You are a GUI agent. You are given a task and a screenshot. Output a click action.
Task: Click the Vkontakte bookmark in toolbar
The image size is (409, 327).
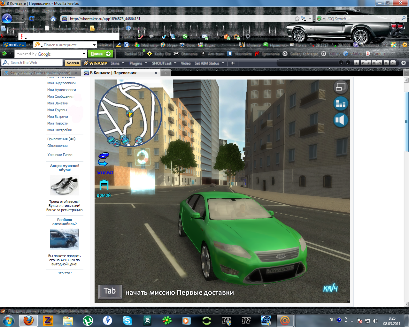click(240, 54)
